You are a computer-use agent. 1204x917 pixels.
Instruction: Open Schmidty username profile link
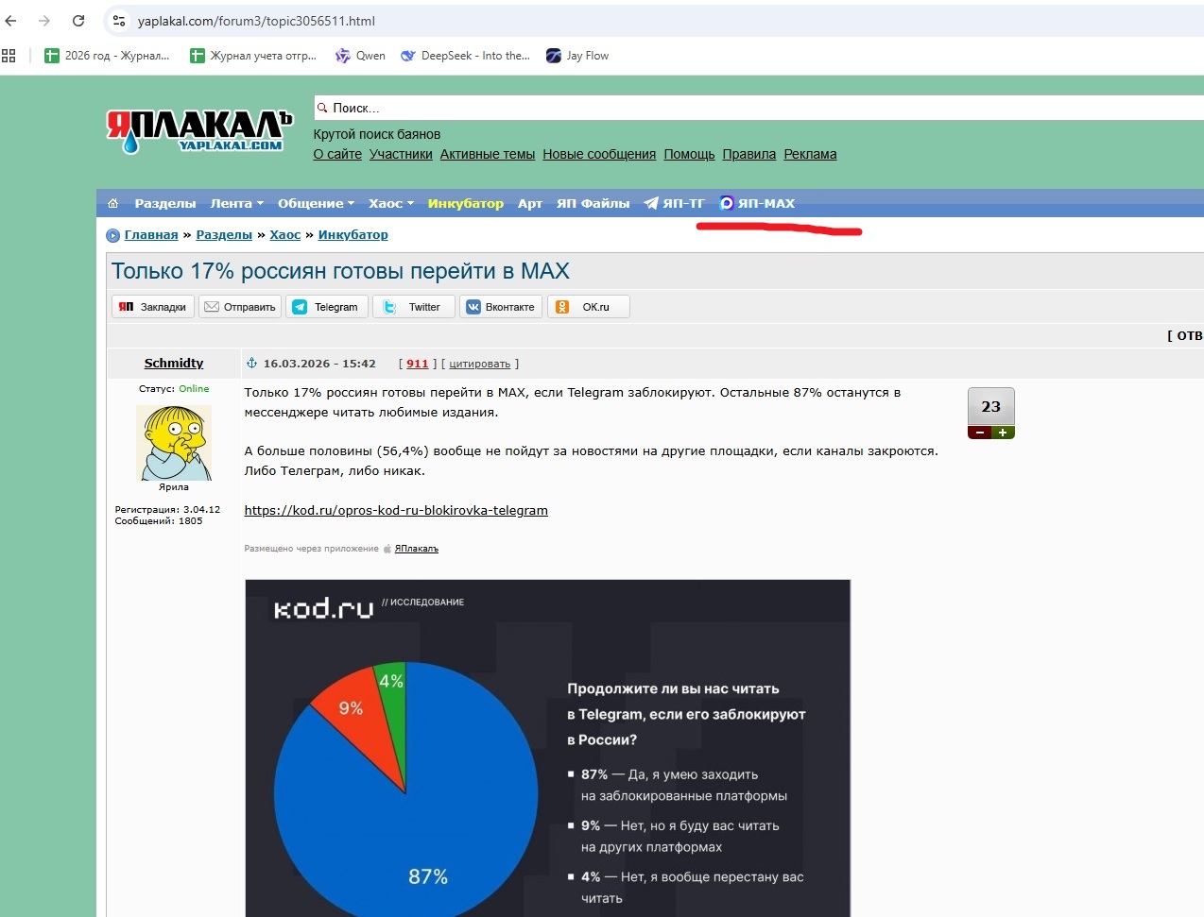(174, 364)
